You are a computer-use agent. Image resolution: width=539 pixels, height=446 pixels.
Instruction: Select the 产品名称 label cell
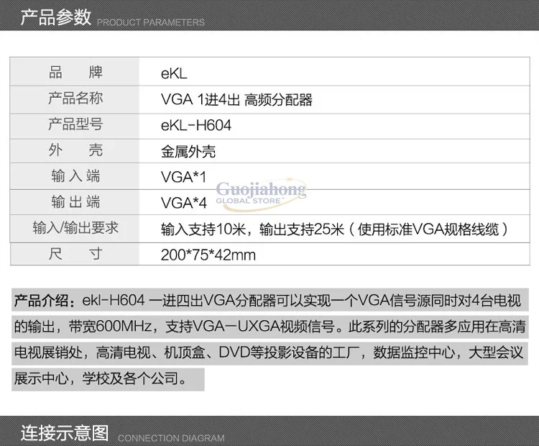pos(75,99)
